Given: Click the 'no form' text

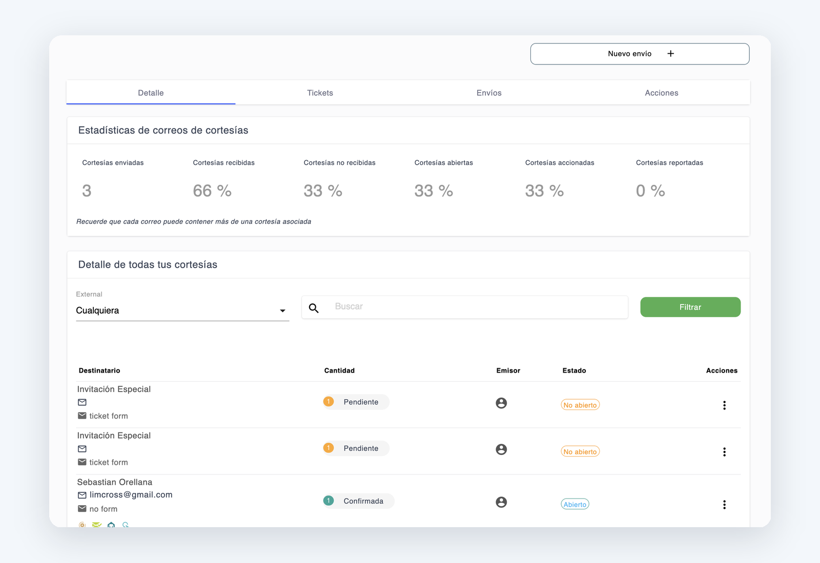Looking at the screenshot, I should point(104,509).
